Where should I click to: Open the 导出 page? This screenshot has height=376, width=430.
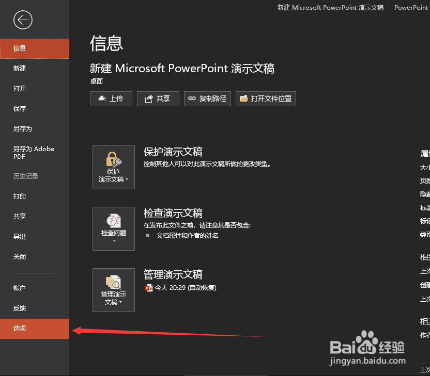point(35,237)
